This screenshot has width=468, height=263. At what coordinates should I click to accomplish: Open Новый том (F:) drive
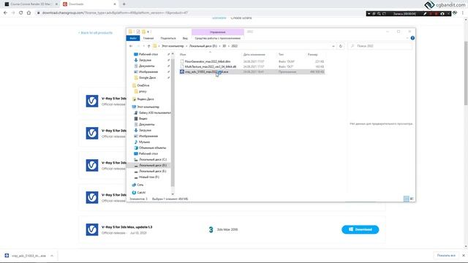149,177
